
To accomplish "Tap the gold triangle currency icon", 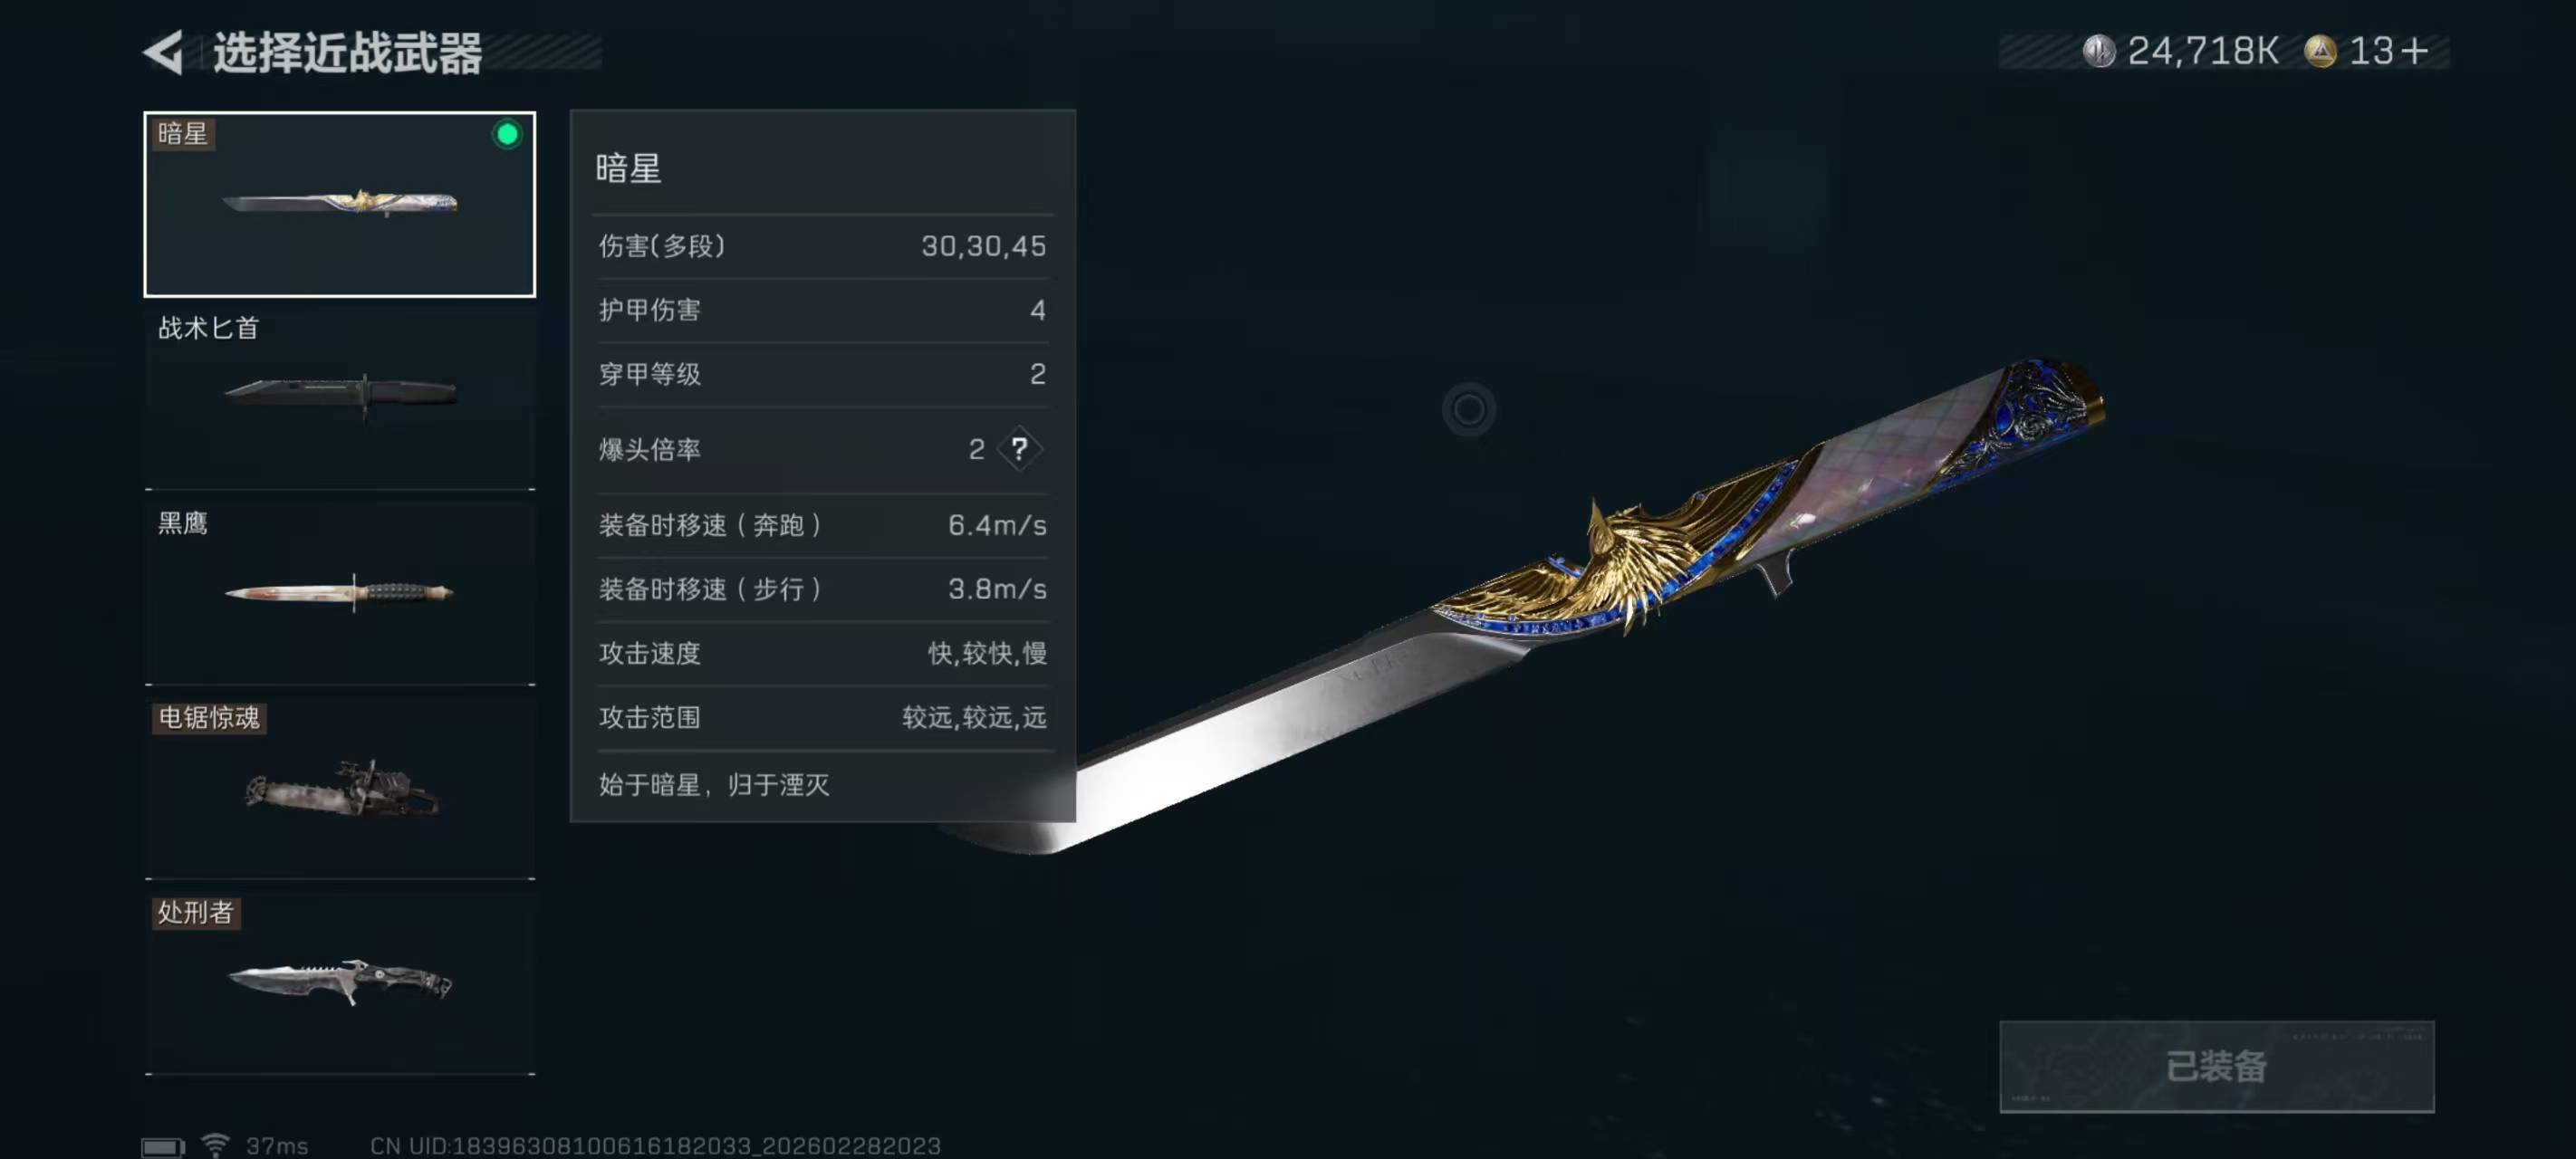I will 2320,51.
